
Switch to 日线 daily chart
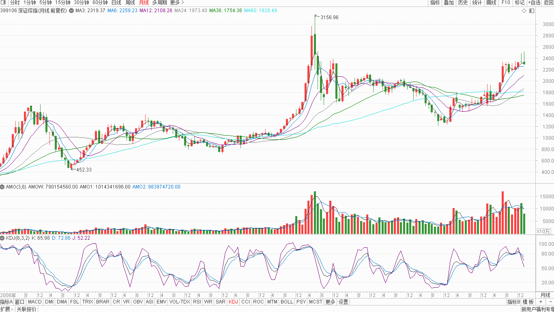[x=116, y=2]
